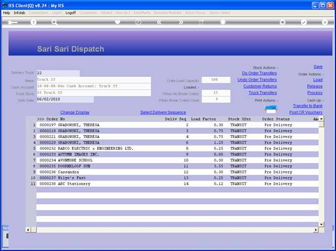Click the printer icon under Print Actions
The width and height of the screenshot is (336, 251).
click(x=271, y=109)
